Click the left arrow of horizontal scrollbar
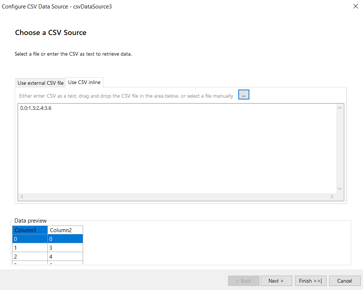363x290 pixels. pos(22,197)
